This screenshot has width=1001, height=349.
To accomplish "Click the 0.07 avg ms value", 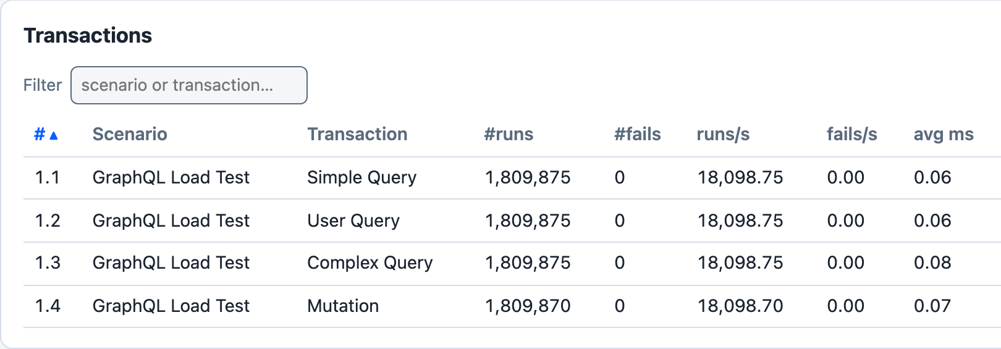I will pyautogui.click(x=932, y=306).
